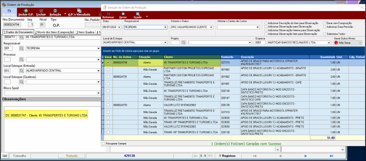Viewport: 366px width, 161px height.
Task: Click the O.P.'s Vinculada icon
Action: click(x=79, y=11)
